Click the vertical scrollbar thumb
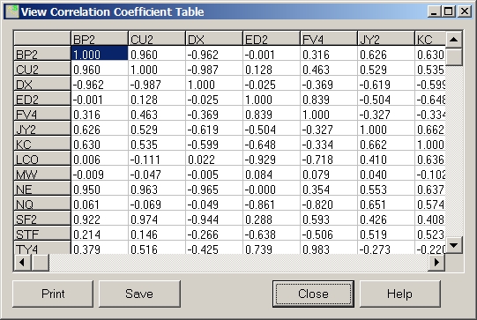 coord(453,56)
